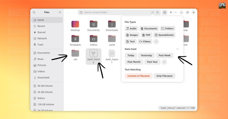Open the Templates folder icon
228x119 pixels.
(x=75, y=39)
